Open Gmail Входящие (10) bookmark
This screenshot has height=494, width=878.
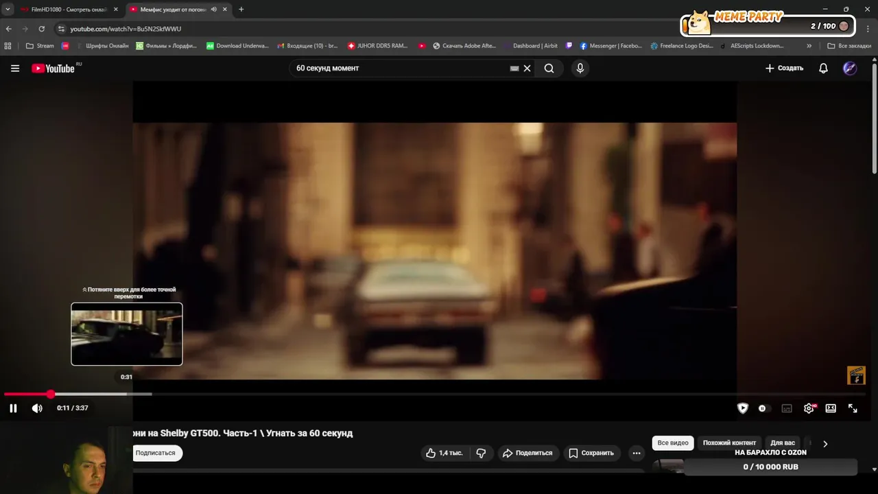point(307,46)
